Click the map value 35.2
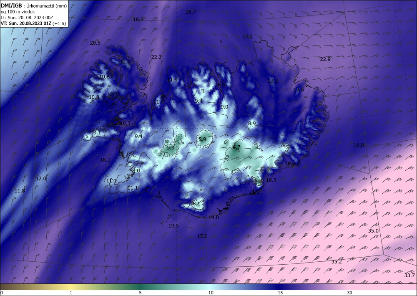417x296 pixels. coord(337,262)
